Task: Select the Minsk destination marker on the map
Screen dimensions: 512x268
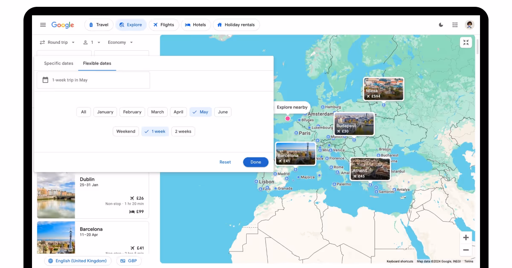Action: (x=383, y=88)
